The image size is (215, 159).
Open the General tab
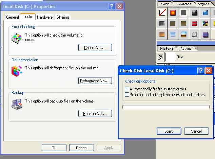pyautogui.click(x=12, y=17)
